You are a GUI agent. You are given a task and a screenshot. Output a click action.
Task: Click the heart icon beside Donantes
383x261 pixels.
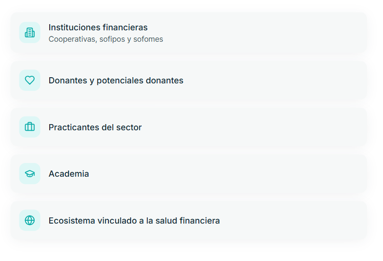[x=30, y=80]
